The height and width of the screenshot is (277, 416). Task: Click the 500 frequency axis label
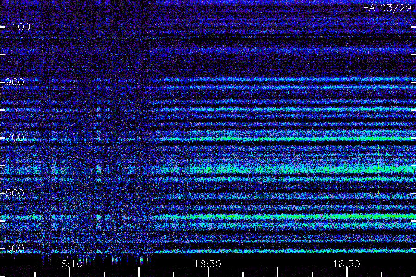pyautogui.click(x=15, y=193)
